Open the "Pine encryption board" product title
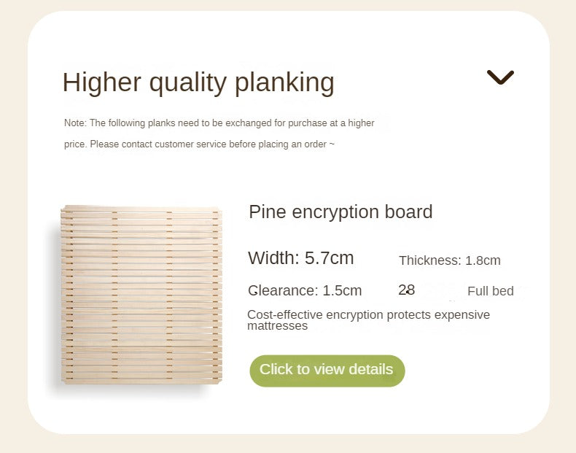The width and height of the screenshot is (576, 453). 340,212
